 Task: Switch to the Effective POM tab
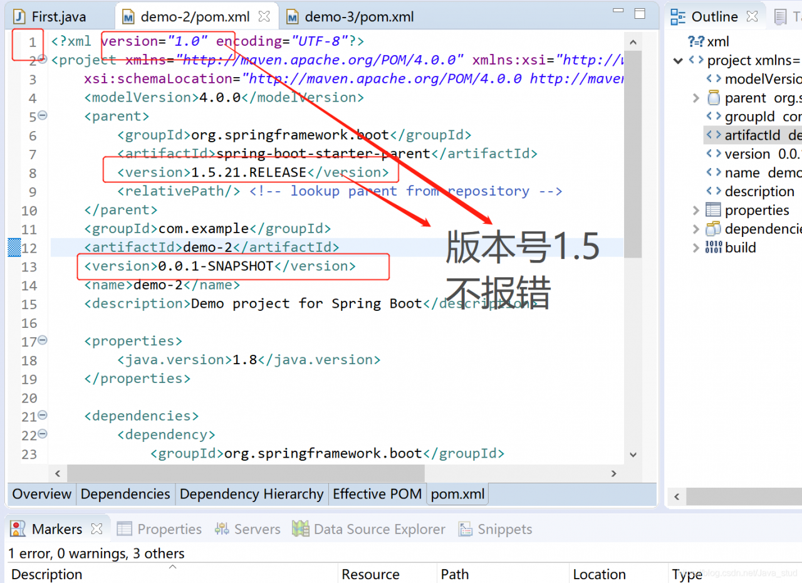point(377,494)
